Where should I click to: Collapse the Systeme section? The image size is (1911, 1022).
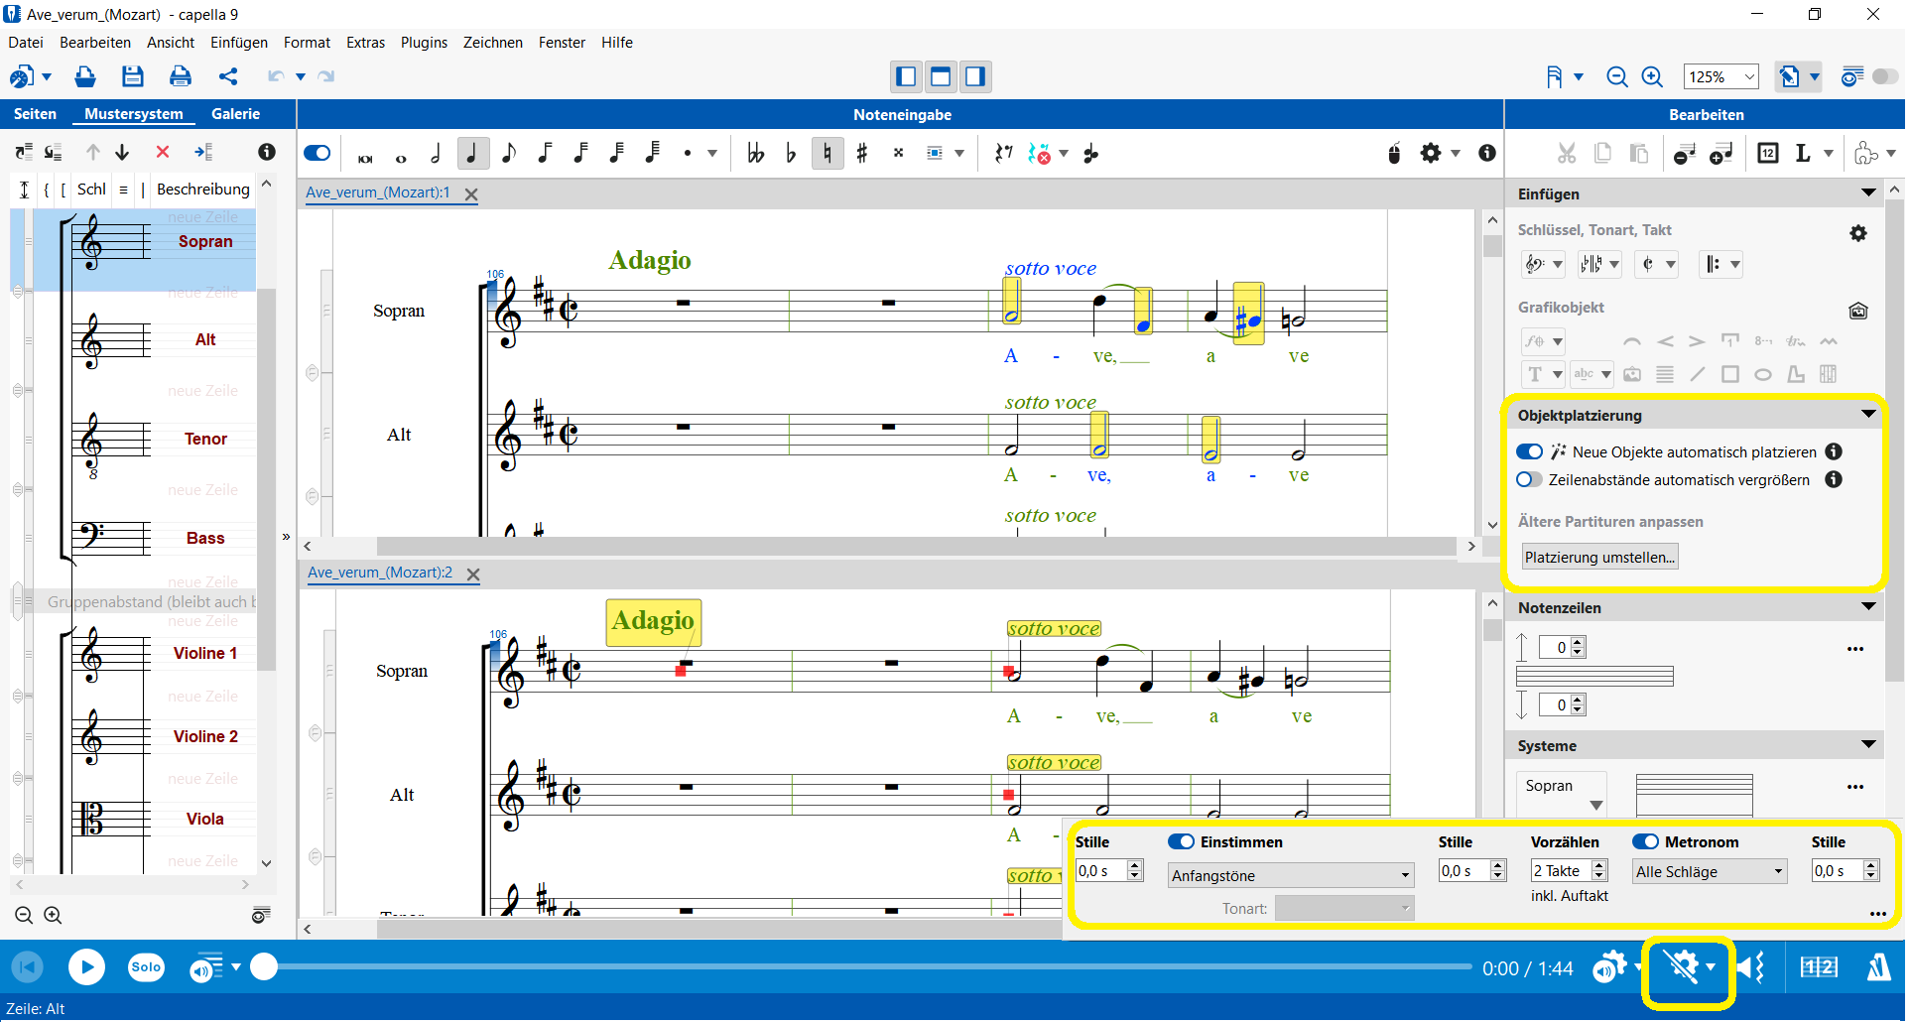[x=1868, y=745]
